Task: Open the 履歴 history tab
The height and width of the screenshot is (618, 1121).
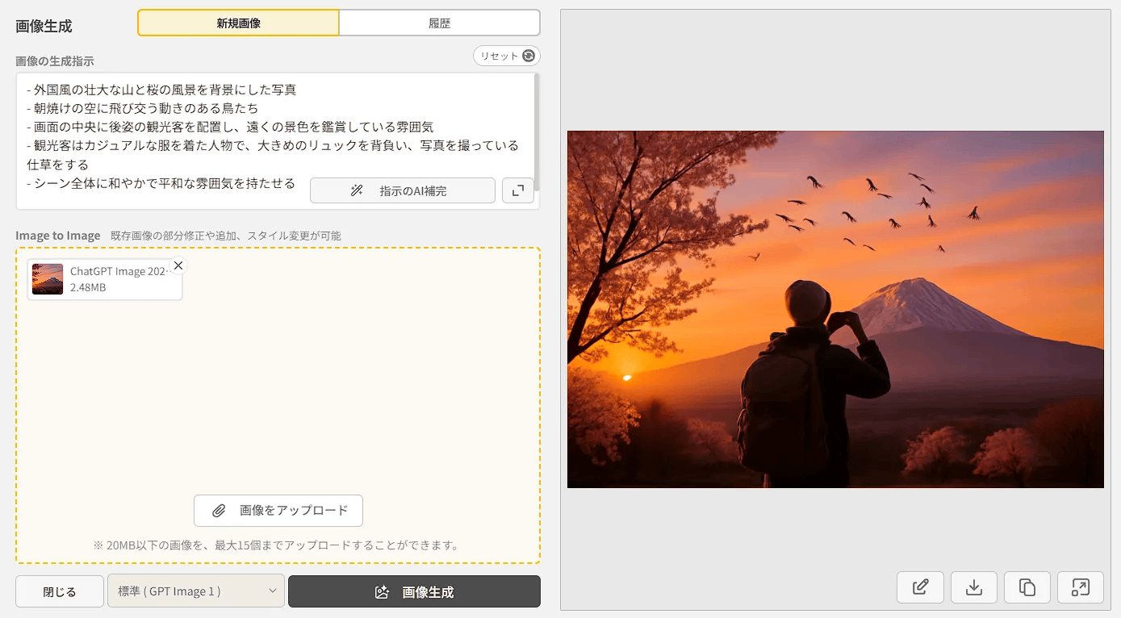Action: pos(439,23)
